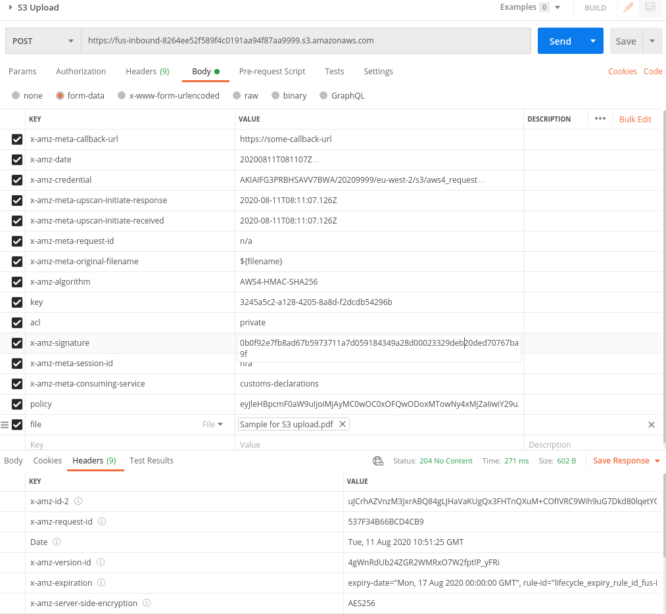Switch to the Tests tab

tap(335, 72)
